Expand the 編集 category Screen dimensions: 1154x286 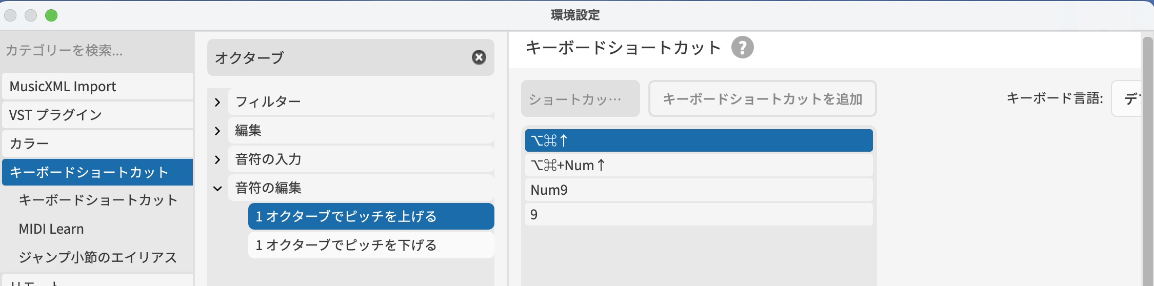click(x=217, y=131)
